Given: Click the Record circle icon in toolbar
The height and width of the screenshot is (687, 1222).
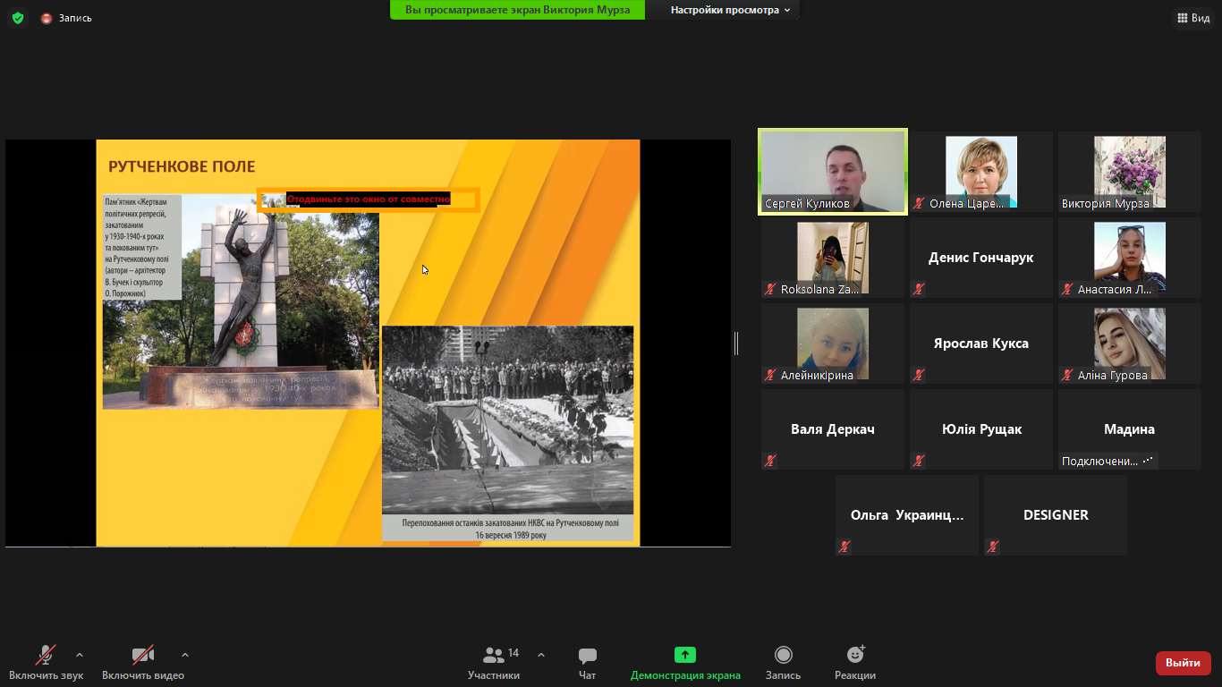Looking at the screenshot, I should pyautogui.click(x=783, y=655).
